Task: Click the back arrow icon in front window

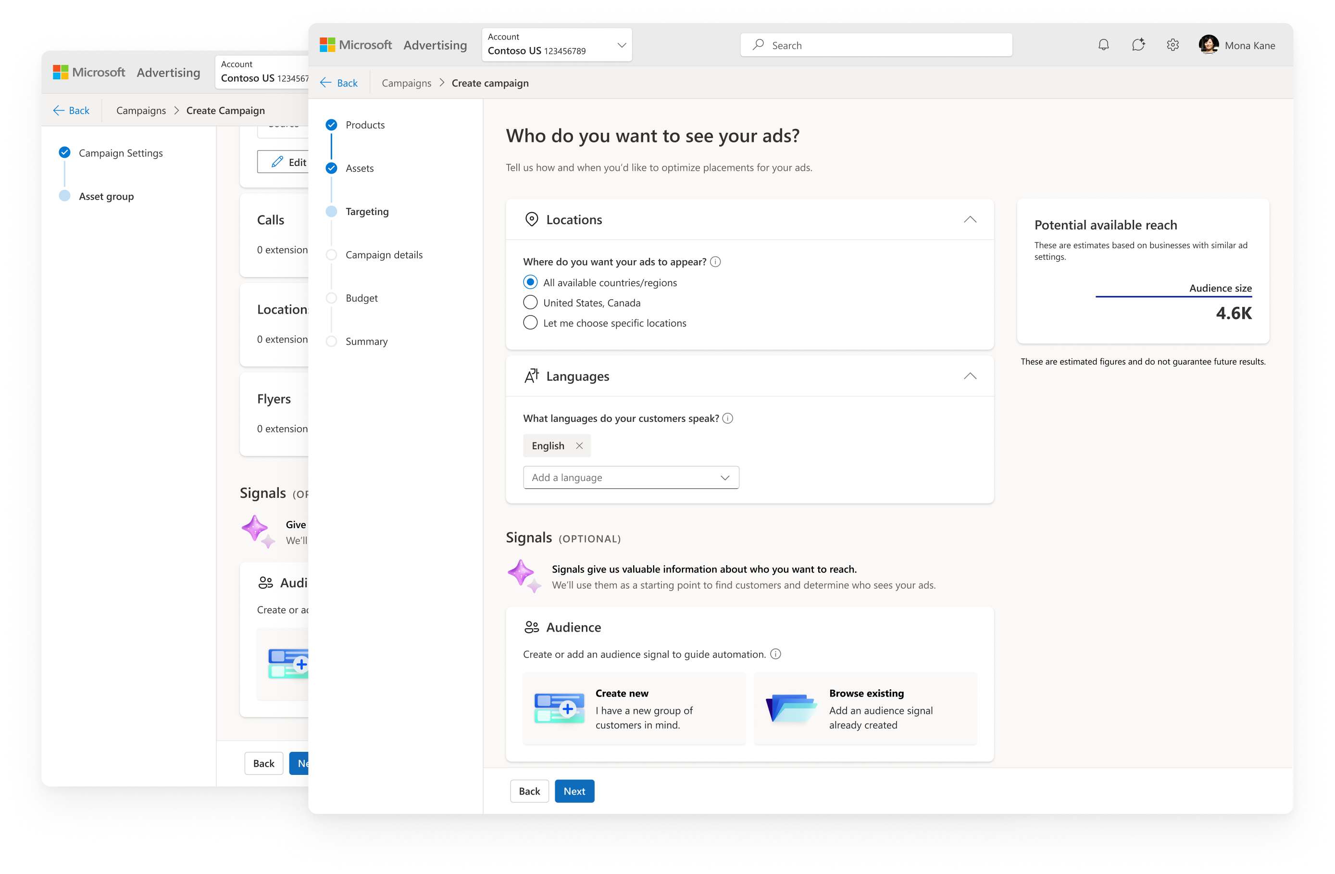Action: tap(326, 83)
